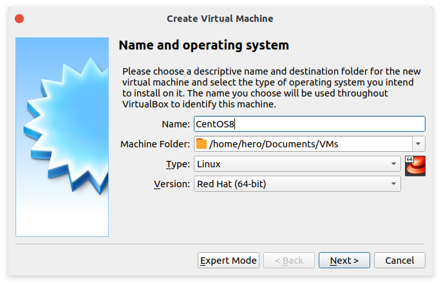Click the Name and operating system heading
The width and height of the screenshot is (441, 285).
pyautogui.click(x=203, y=45)
